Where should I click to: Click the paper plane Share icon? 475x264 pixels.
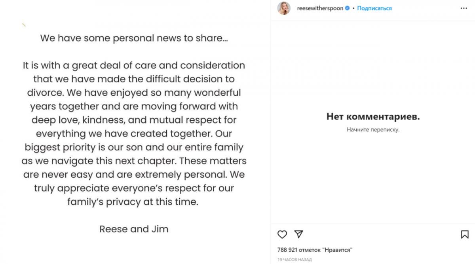(299, 234)
